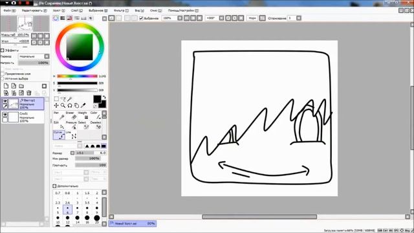The image size is (414, 233).
Task: Create a new vector layer
Action: click(14, 86)
